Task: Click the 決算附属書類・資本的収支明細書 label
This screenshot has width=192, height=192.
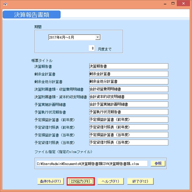Action: (x=61, y=97)
